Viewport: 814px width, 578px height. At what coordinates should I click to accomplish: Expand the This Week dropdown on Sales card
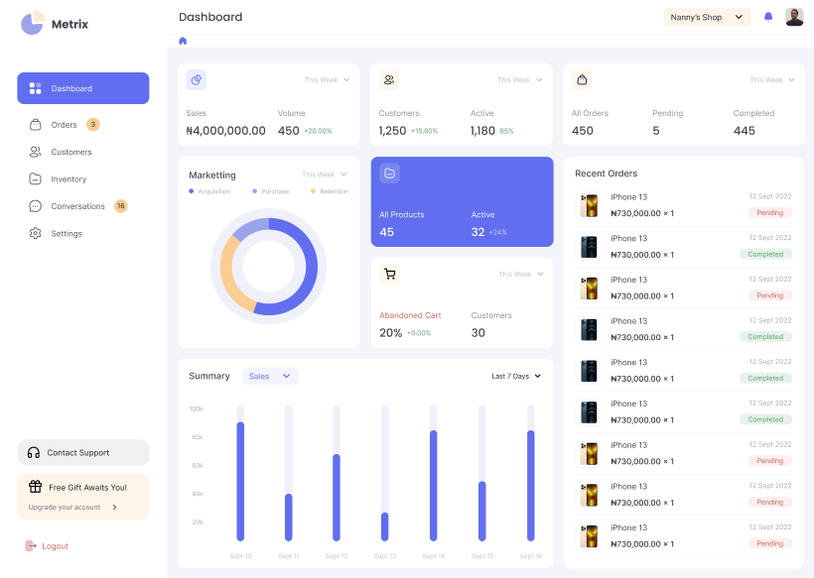328,80
